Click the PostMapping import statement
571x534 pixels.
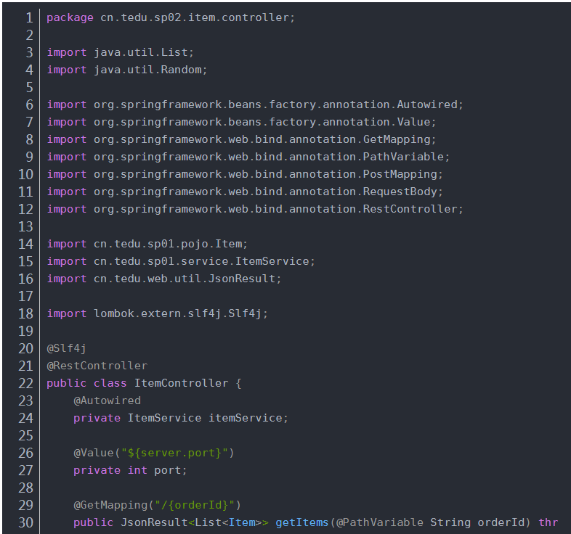pyautogui.click(x=245, y=174)
